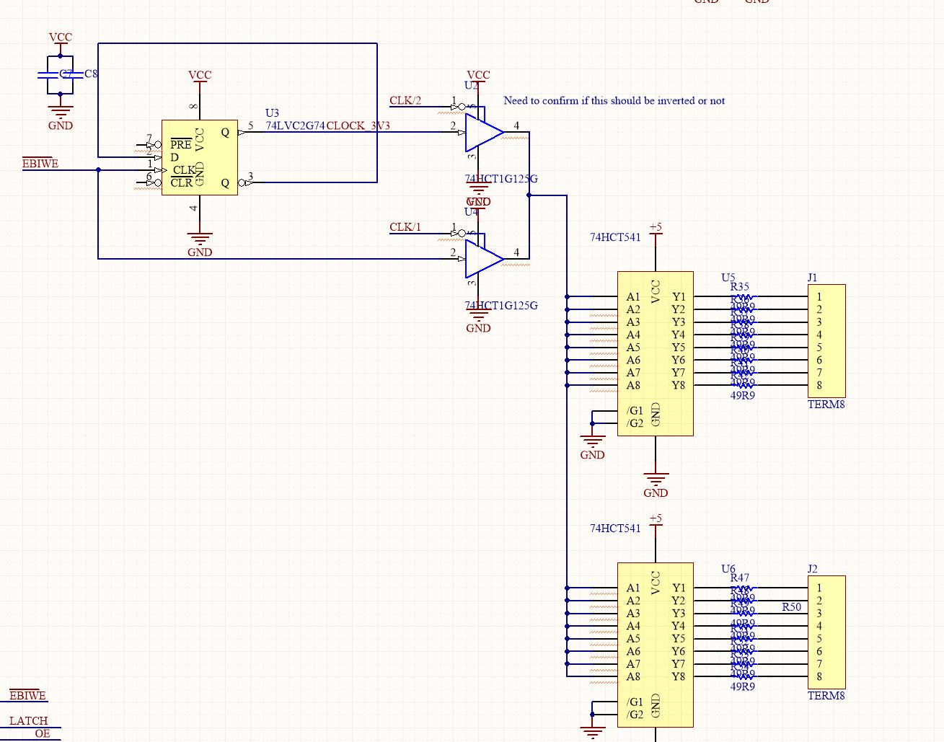
Task: Click the EBIWE net label left of U3
Action: click(x=40, y=164)
